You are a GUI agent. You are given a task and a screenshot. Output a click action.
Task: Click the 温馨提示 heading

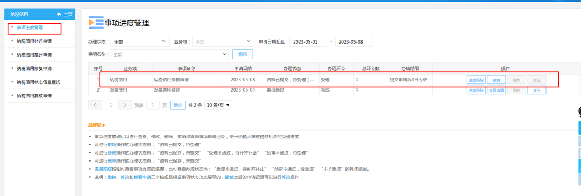click(97, 125)
